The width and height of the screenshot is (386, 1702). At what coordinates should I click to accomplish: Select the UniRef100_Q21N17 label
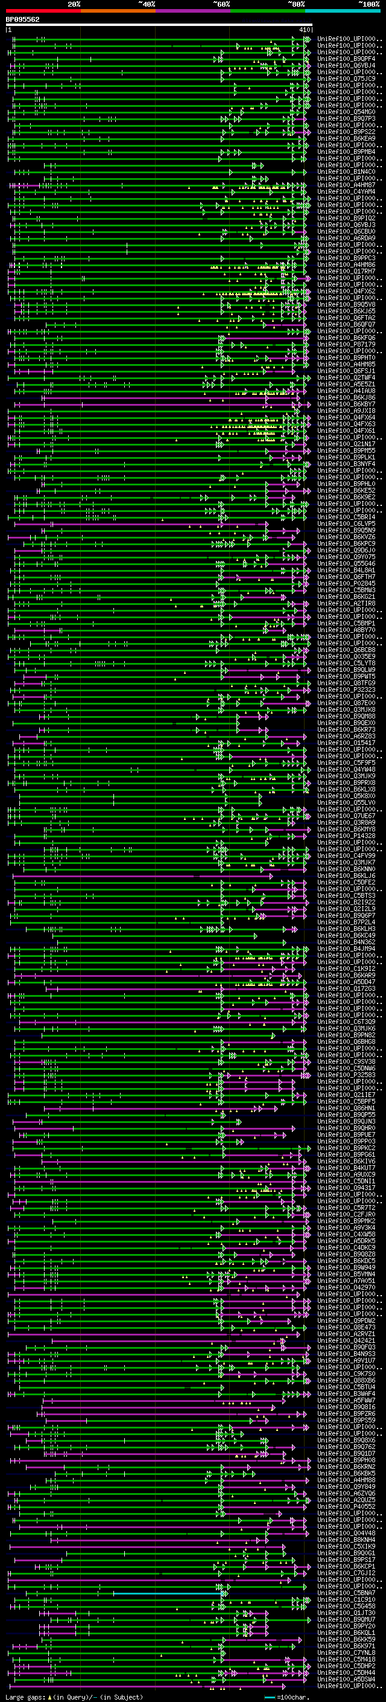[346, 444]
